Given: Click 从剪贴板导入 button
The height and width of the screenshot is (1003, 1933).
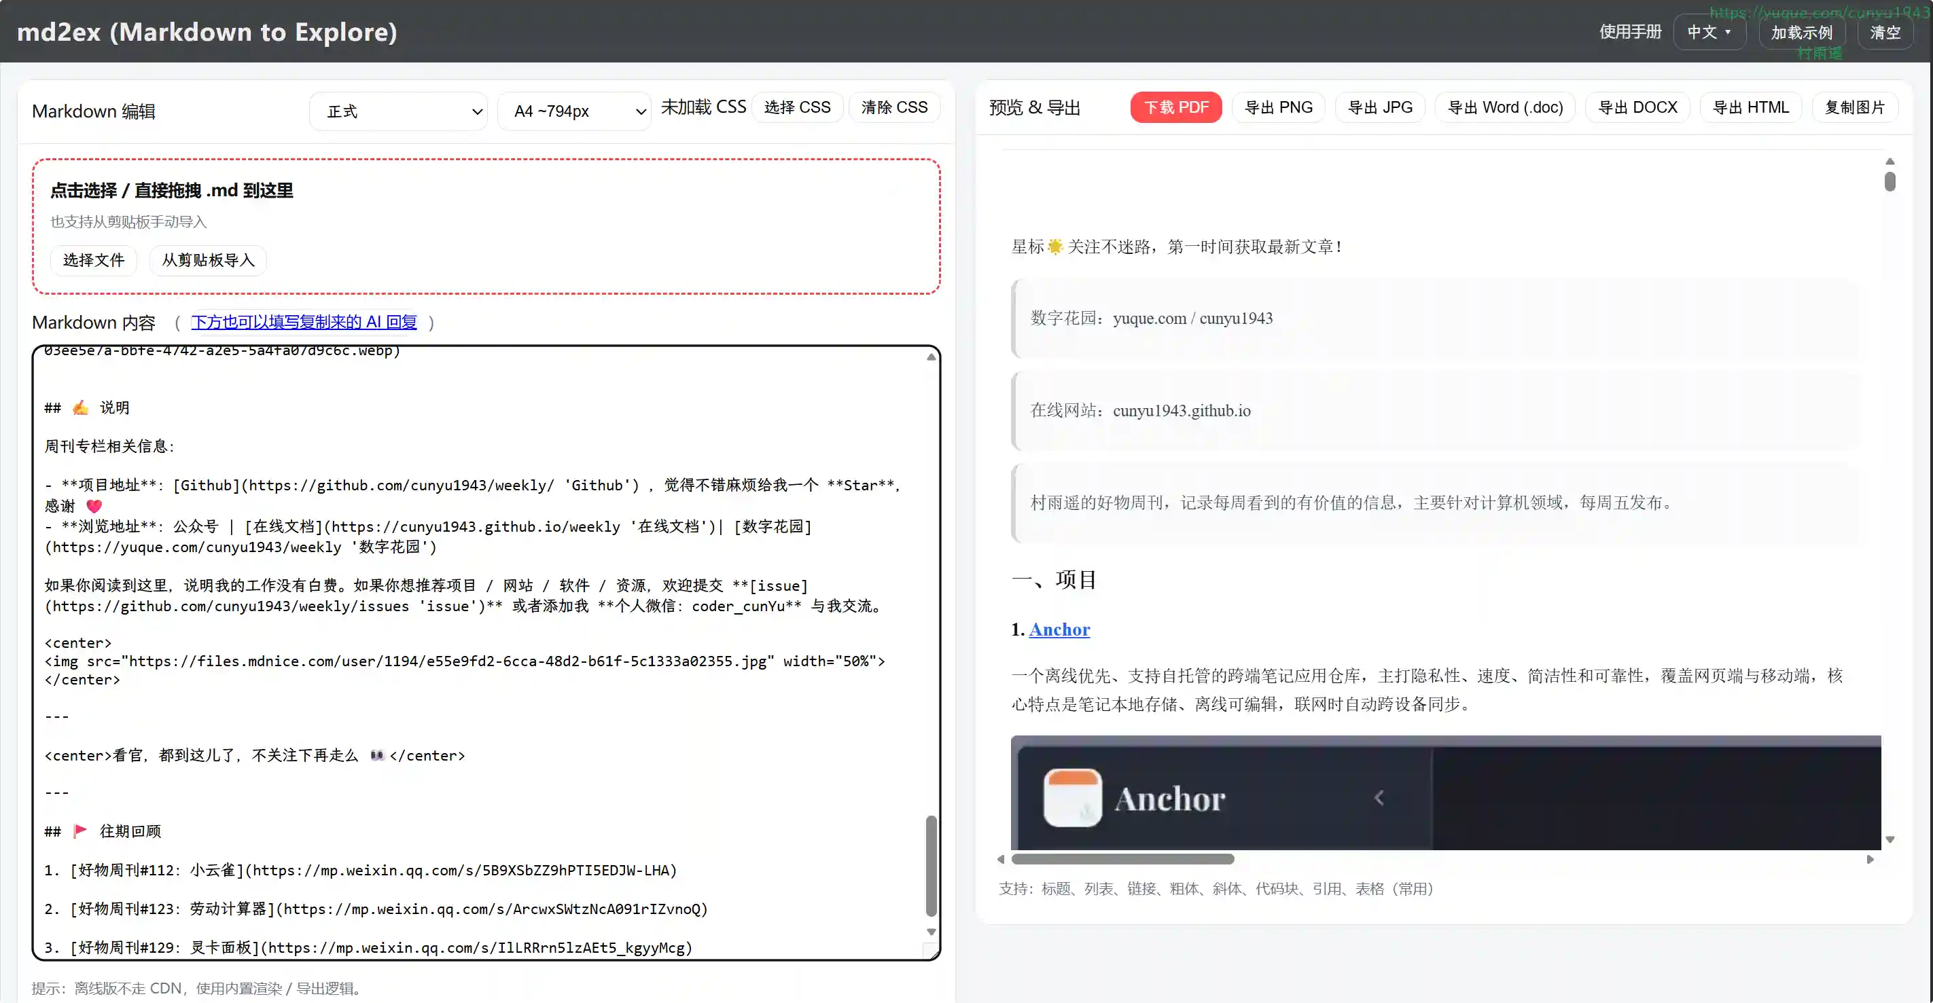Looking at the screenshot, I should [x=208, y=260].
